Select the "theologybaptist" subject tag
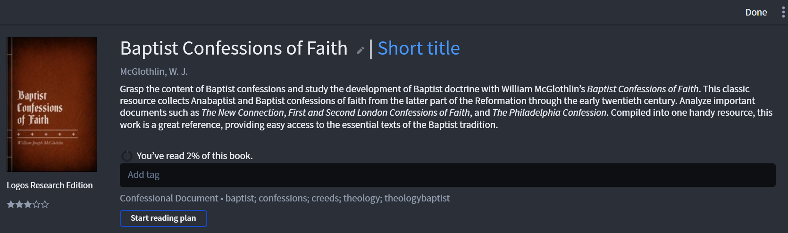This screenshot has height=233, width=788. (x=417, y=198)
